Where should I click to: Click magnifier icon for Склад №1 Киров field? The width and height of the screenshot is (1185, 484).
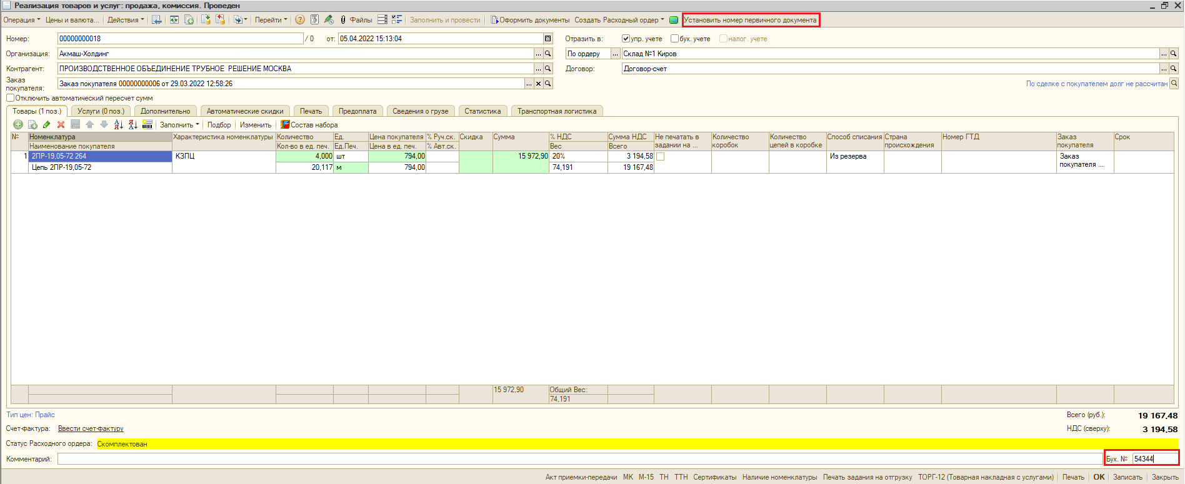(x=1174, y=54)
